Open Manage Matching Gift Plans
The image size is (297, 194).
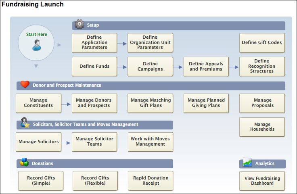click(x=151, y=103)
